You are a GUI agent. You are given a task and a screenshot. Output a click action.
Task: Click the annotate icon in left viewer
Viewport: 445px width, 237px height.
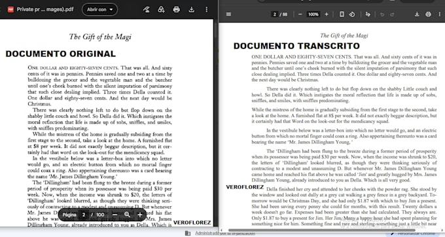coord(147,9)
